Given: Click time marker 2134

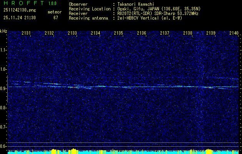Looking at the screenshot, I should pyautogui.click(x=95, y=33).
